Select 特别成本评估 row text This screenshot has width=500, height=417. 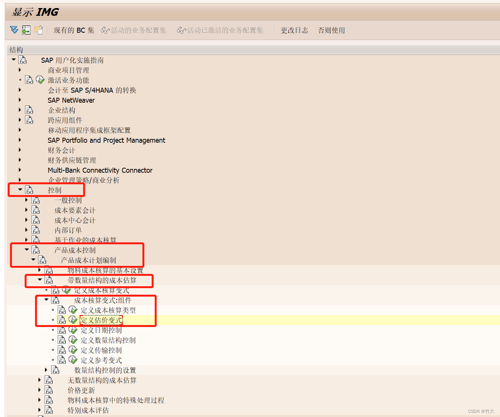[88, 410]
